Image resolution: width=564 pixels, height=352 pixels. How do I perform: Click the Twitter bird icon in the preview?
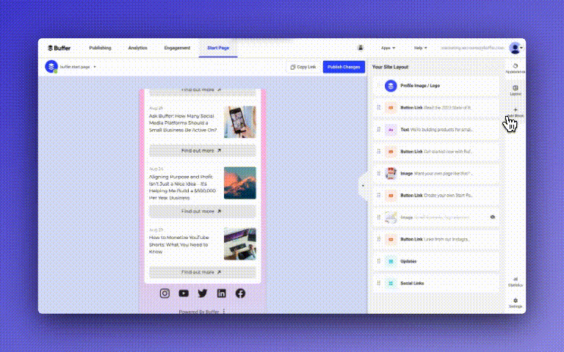[203, 293]
